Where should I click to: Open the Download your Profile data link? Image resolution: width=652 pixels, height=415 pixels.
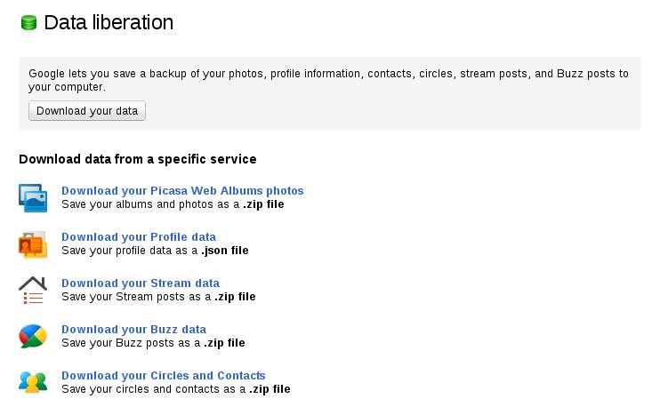pyautogui.click(x=139, y=237)
